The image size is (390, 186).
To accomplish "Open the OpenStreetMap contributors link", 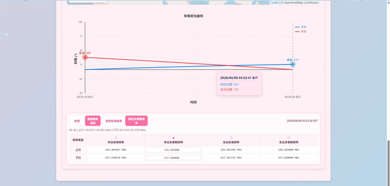I will (x=301, y=3).
